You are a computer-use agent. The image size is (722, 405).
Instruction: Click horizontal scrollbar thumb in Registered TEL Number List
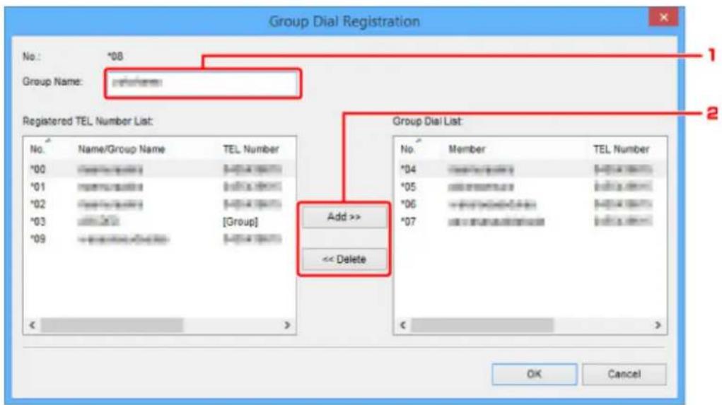point(112,325)
